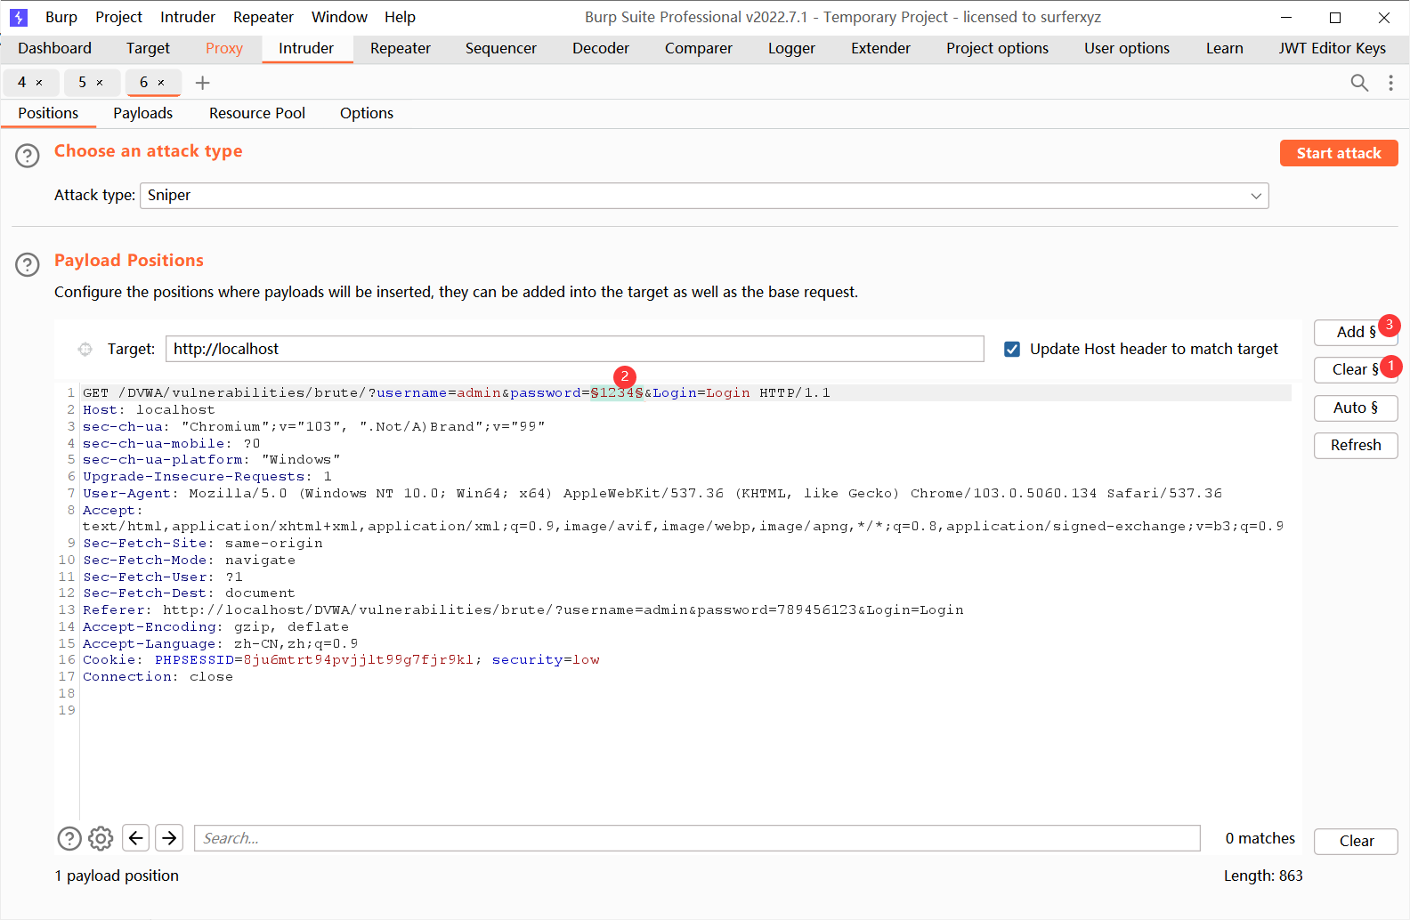1410x920 pixels.
Task: Toggle Update Host header to match target
Action: click(1012, 349)
